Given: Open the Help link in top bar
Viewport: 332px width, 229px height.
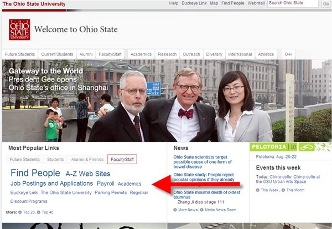Looking at the screenshot, I should click(174, 3).
